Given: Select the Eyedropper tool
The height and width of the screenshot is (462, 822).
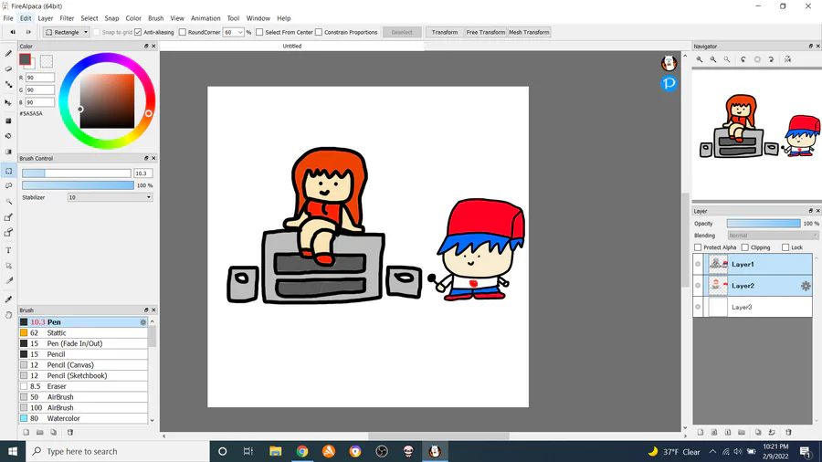Looking at the screenshot, I should click(x=8, y=299).
